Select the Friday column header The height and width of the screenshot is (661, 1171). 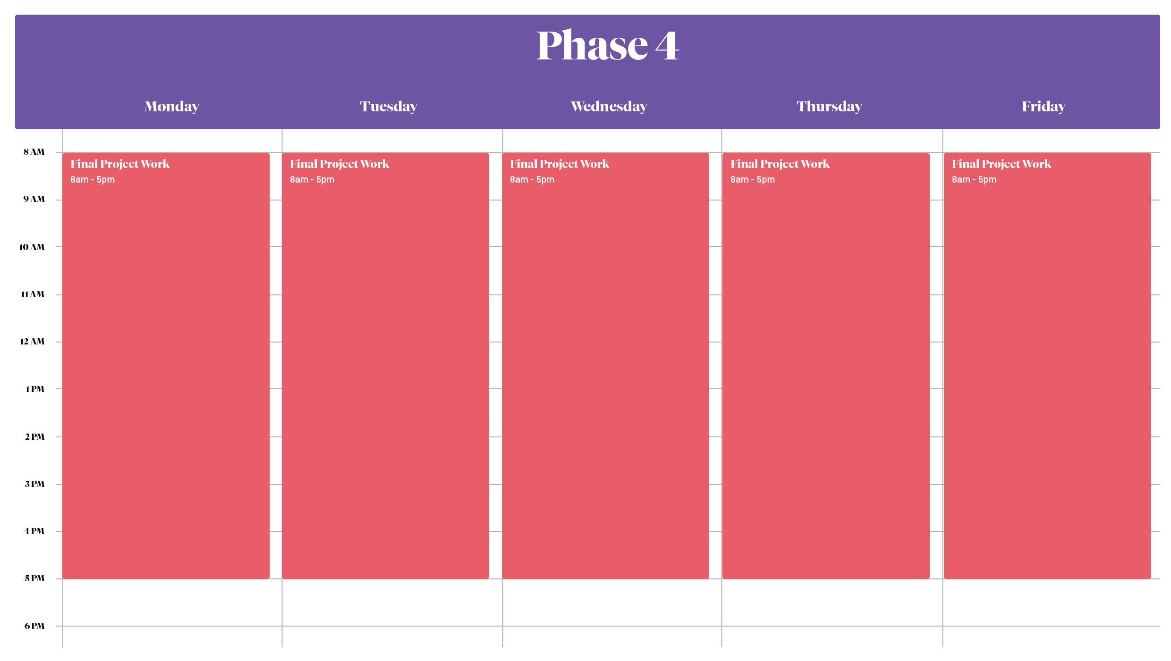[1044, 107]
